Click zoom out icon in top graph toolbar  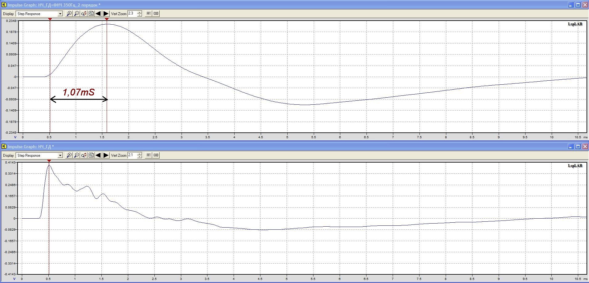[x=76, y=14]
